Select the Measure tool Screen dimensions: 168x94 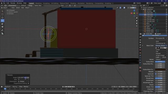click(2, 33)
